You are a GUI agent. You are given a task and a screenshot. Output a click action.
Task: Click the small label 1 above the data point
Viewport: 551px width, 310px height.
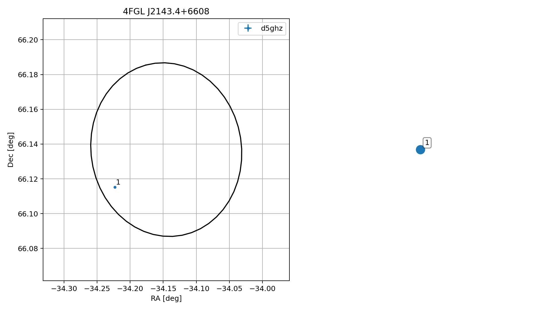(118, 182)
